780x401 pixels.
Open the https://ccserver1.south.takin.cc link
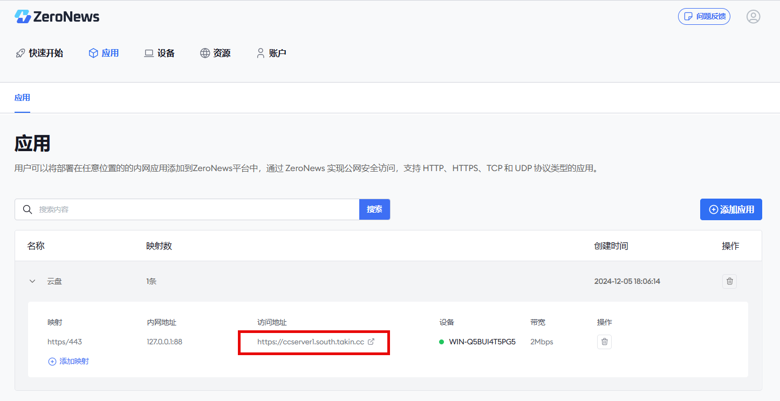click(x=311, y=342)
